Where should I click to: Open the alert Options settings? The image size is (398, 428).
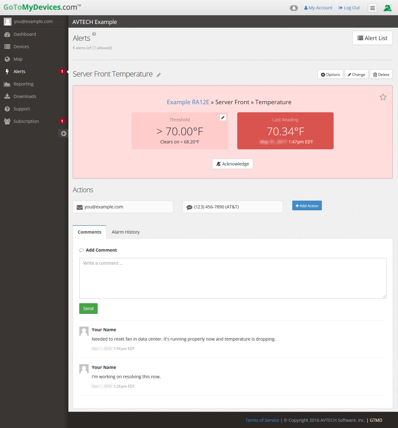tap(330, 75)
